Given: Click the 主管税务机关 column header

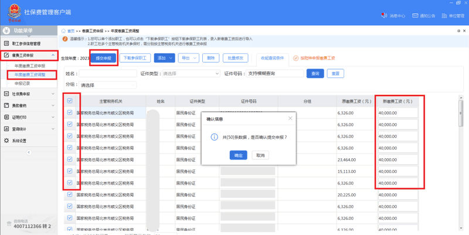Looking at the screenshot, I should pyautogui.click(x=111, y=101).
